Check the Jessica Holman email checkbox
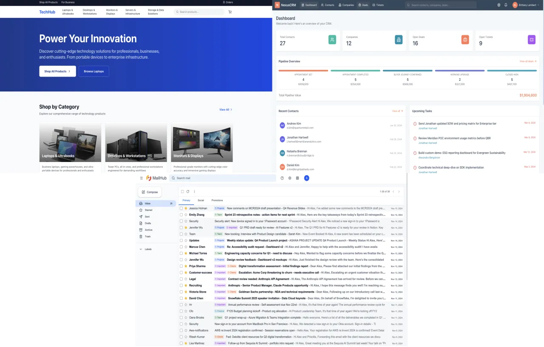The height and width of the screenshot is (347, 544). point(181,208)
